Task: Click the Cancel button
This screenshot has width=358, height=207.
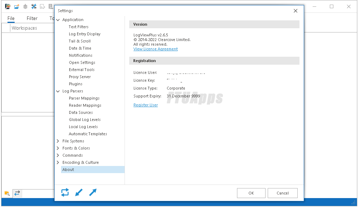Action: pyautogui.click(x=283, y=193)
